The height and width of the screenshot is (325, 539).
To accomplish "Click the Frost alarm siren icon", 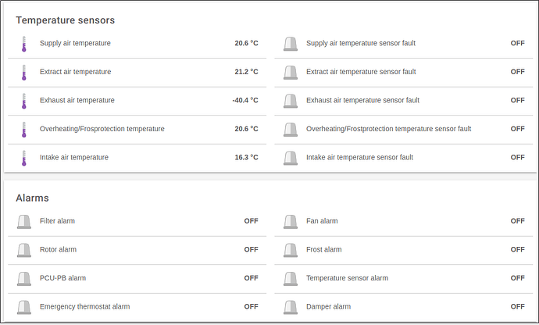I will pyautogui.click(x=291, y=250).
